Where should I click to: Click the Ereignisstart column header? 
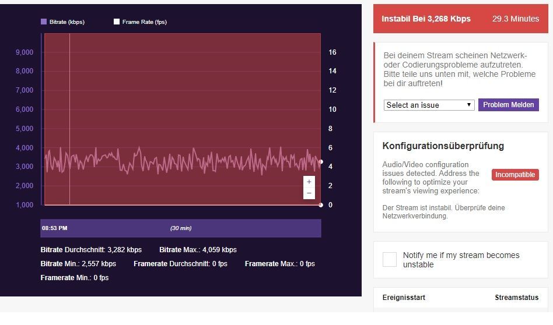coord(404,298)
